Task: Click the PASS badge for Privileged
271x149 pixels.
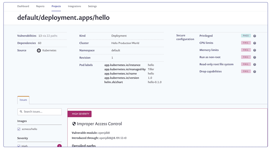Action: [x=246, y=36]
